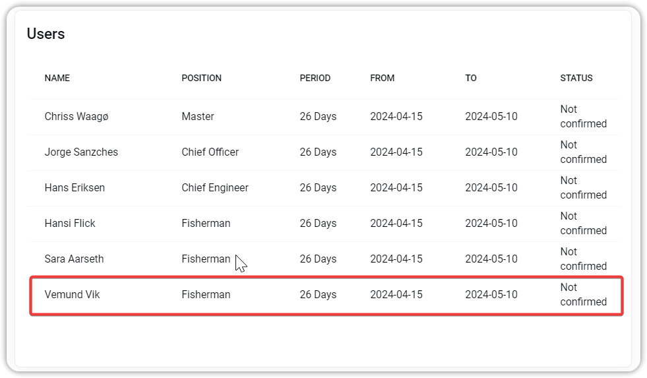Click Master position cell
Image resolution: width=647 pixels, height=378 pixels.
(x=198, y=116)
